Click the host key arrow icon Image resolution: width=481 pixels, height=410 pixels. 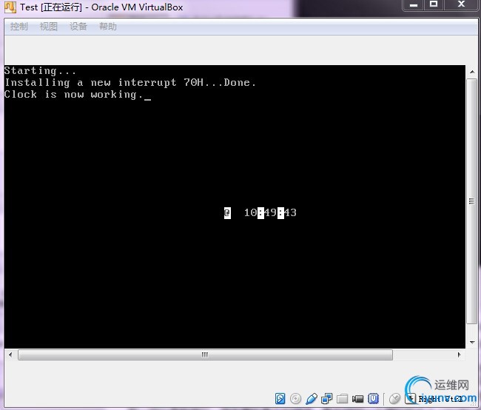click(x=411, y=398)
